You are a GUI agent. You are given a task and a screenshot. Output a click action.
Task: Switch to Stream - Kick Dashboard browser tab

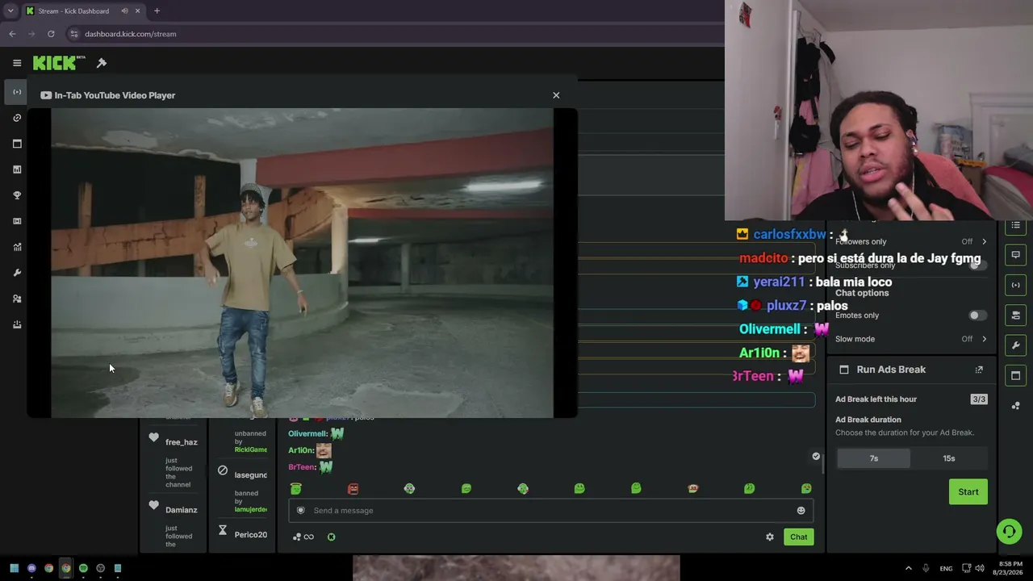click(84, 11)
